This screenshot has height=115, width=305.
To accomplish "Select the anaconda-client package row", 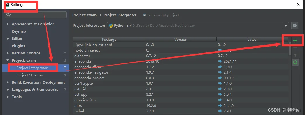I will pyautogui.click(x=181, y=67).
